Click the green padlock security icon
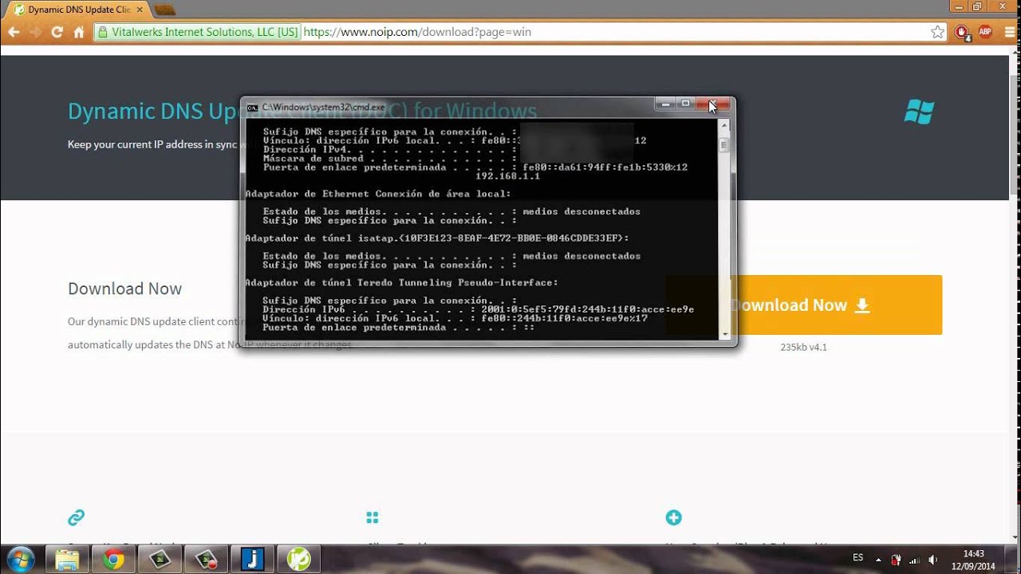This screenshot has height=574, width=1021. point(102,32)
